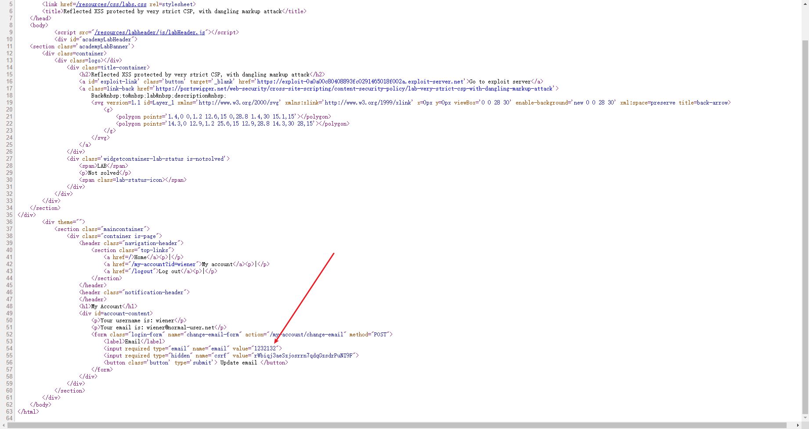Click the span class=lab-status-icon line

click(133, 180)
